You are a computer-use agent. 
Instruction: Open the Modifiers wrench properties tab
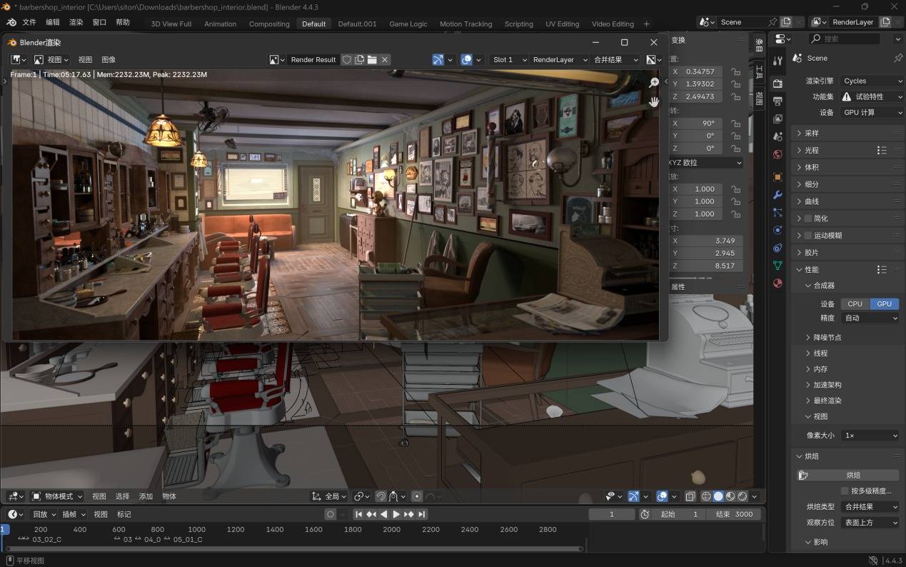click(x=777, y=195)
